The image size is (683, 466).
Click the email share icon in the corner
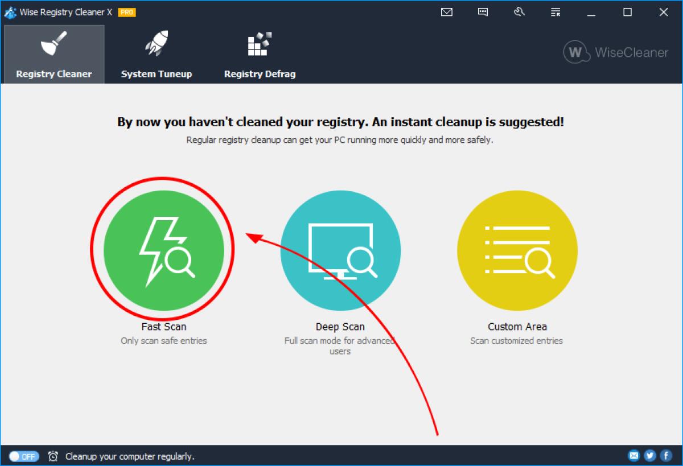pyautogui.click(x=633, y=455)
